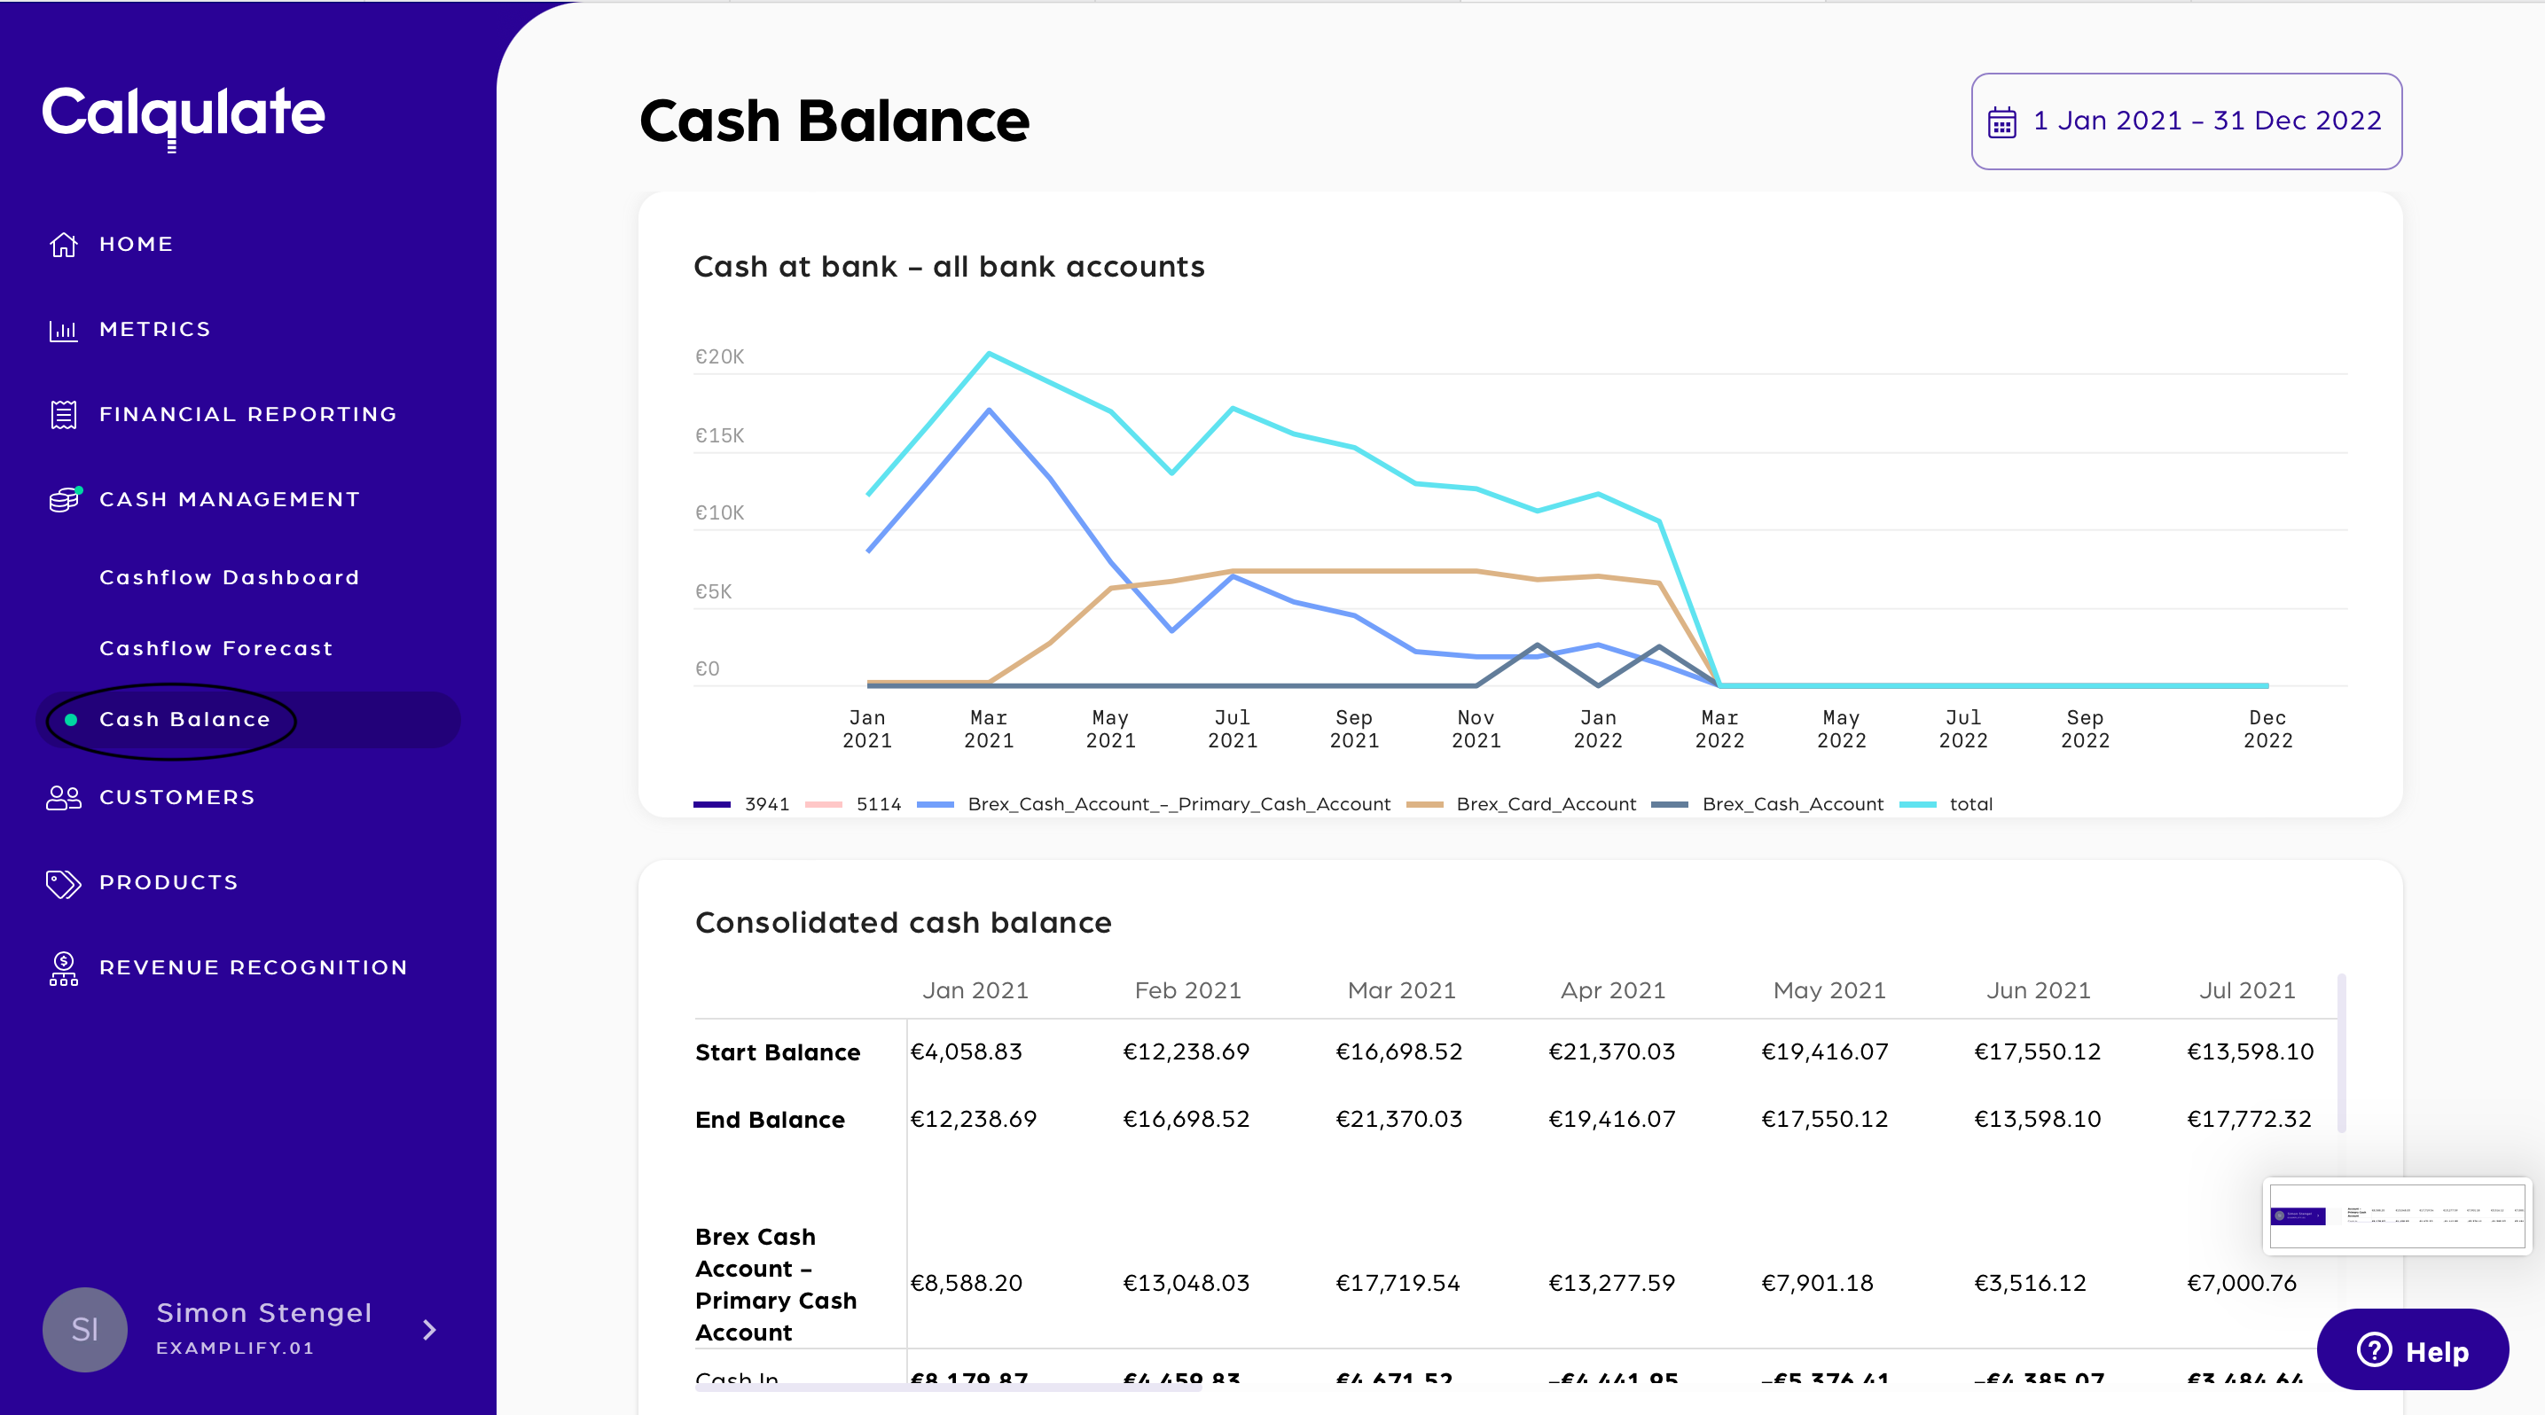Click the Cash Management coins icon
Viewport: 2545px width, 1415px height.
click(63, 500)
